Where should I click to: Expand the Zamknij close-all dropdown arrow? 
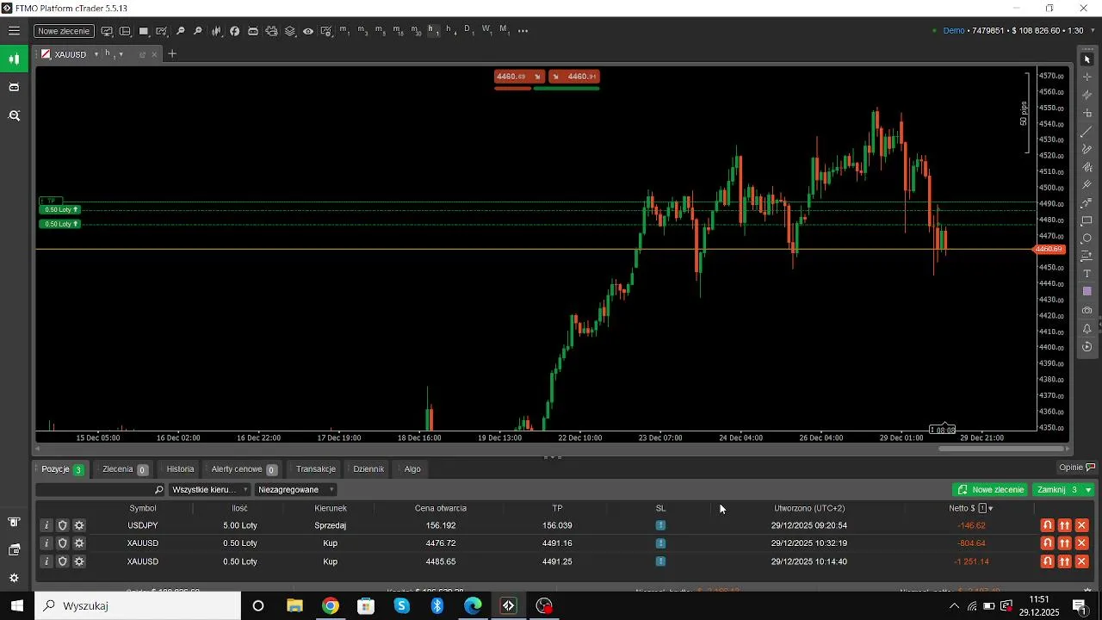1088,489
